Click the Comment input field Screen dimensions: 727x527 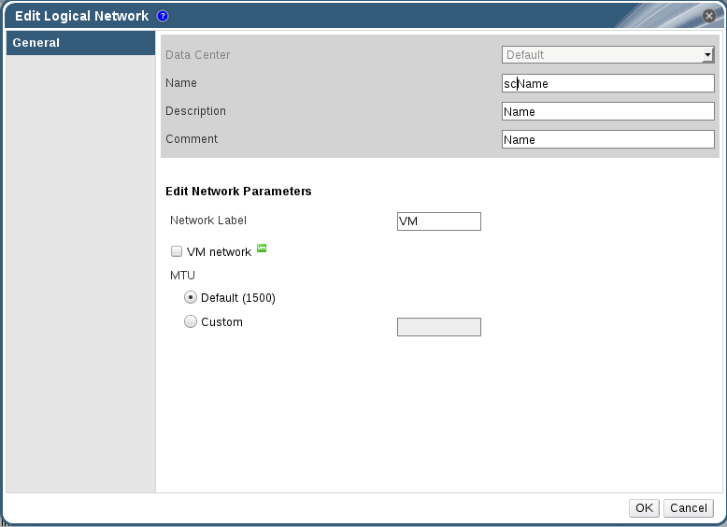607,139
